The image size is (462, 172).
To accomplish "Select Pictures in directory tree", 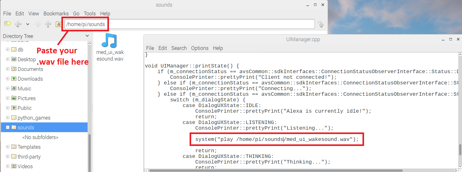I will coord(26,98).
